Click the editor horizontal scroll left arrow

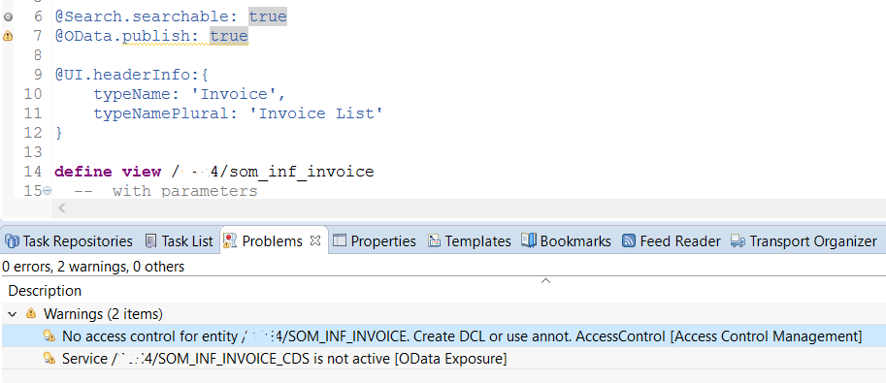coord(61,207)
